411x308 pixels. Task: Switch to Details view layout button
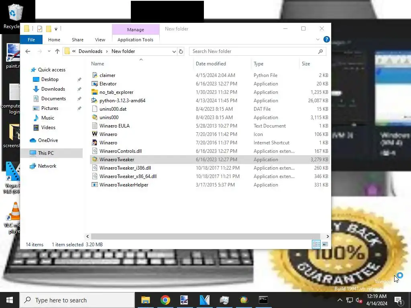click(316, 244)
